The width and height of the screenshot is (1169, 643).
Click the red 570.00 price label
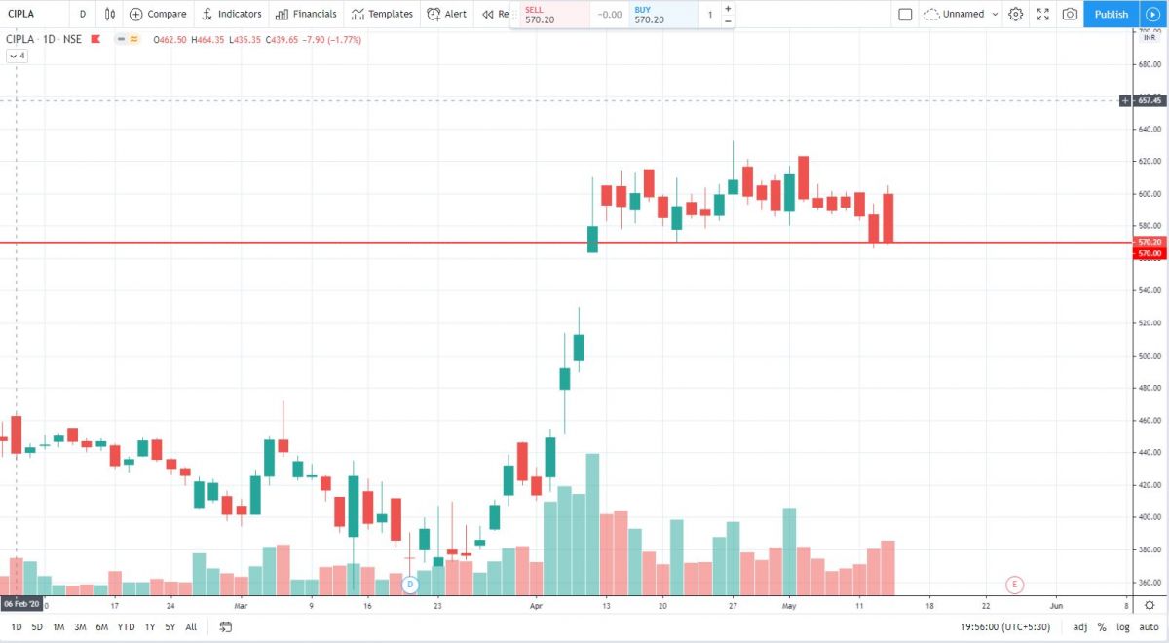tap(1150, 253)
